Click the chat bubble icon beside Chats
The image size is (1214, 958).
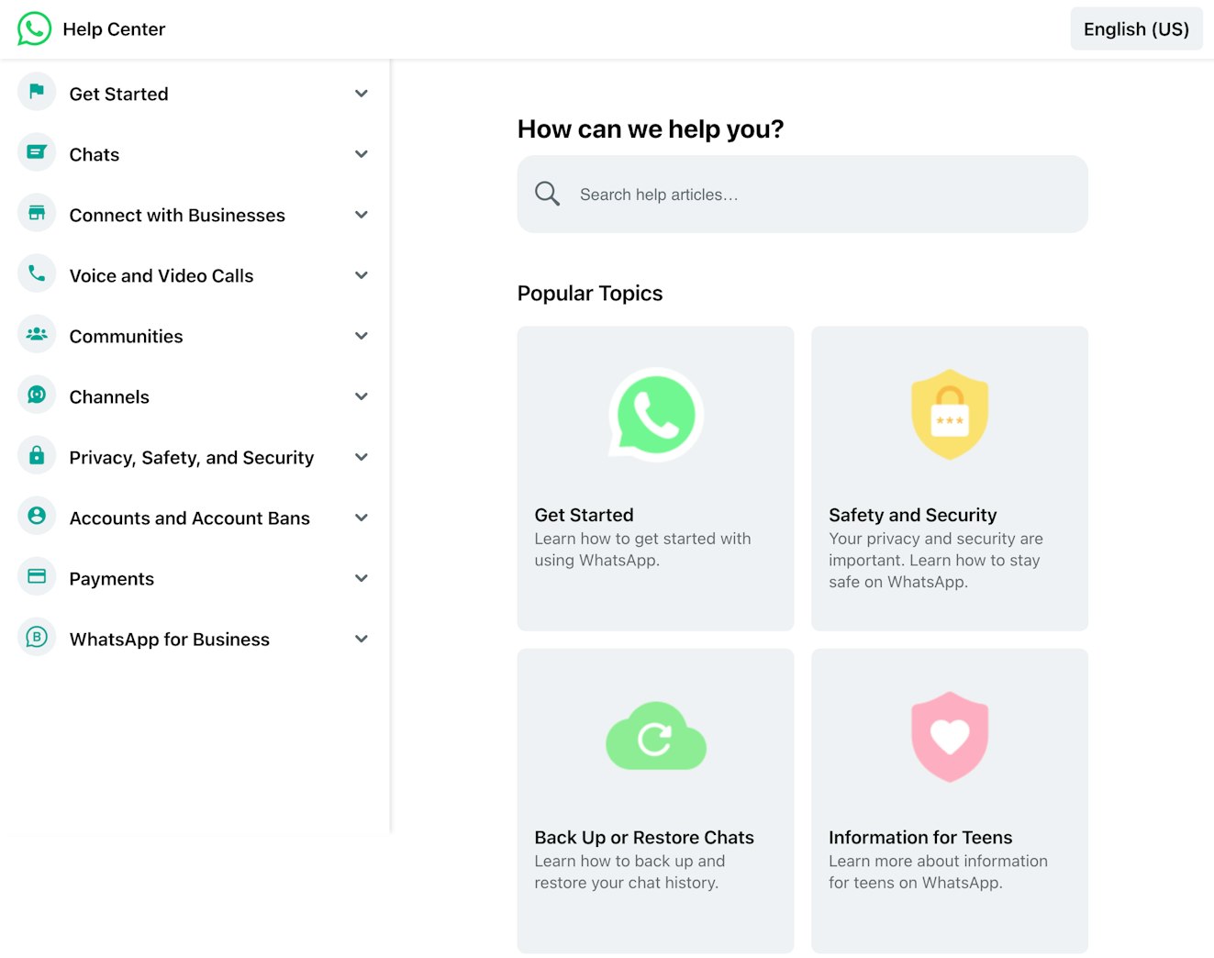click(37, 152)
